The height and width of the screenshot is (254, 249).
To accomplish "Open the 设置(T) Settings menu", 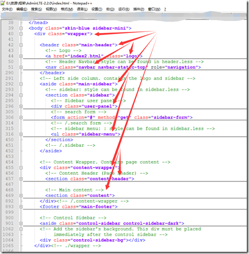I will (x=97, y=9).
